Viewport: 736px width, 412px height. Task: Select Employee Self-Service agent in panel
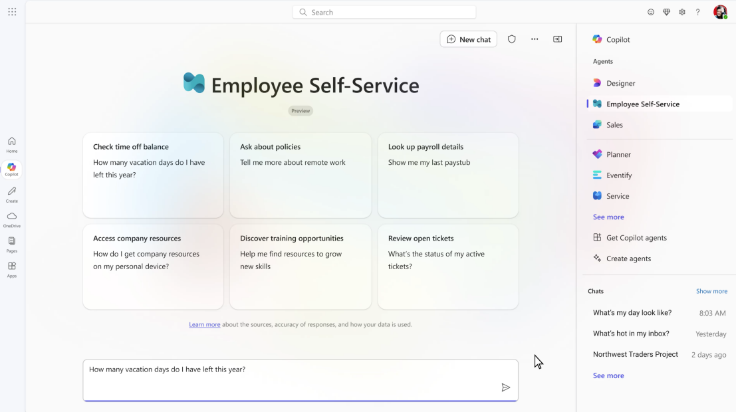[x=659, y=104]
